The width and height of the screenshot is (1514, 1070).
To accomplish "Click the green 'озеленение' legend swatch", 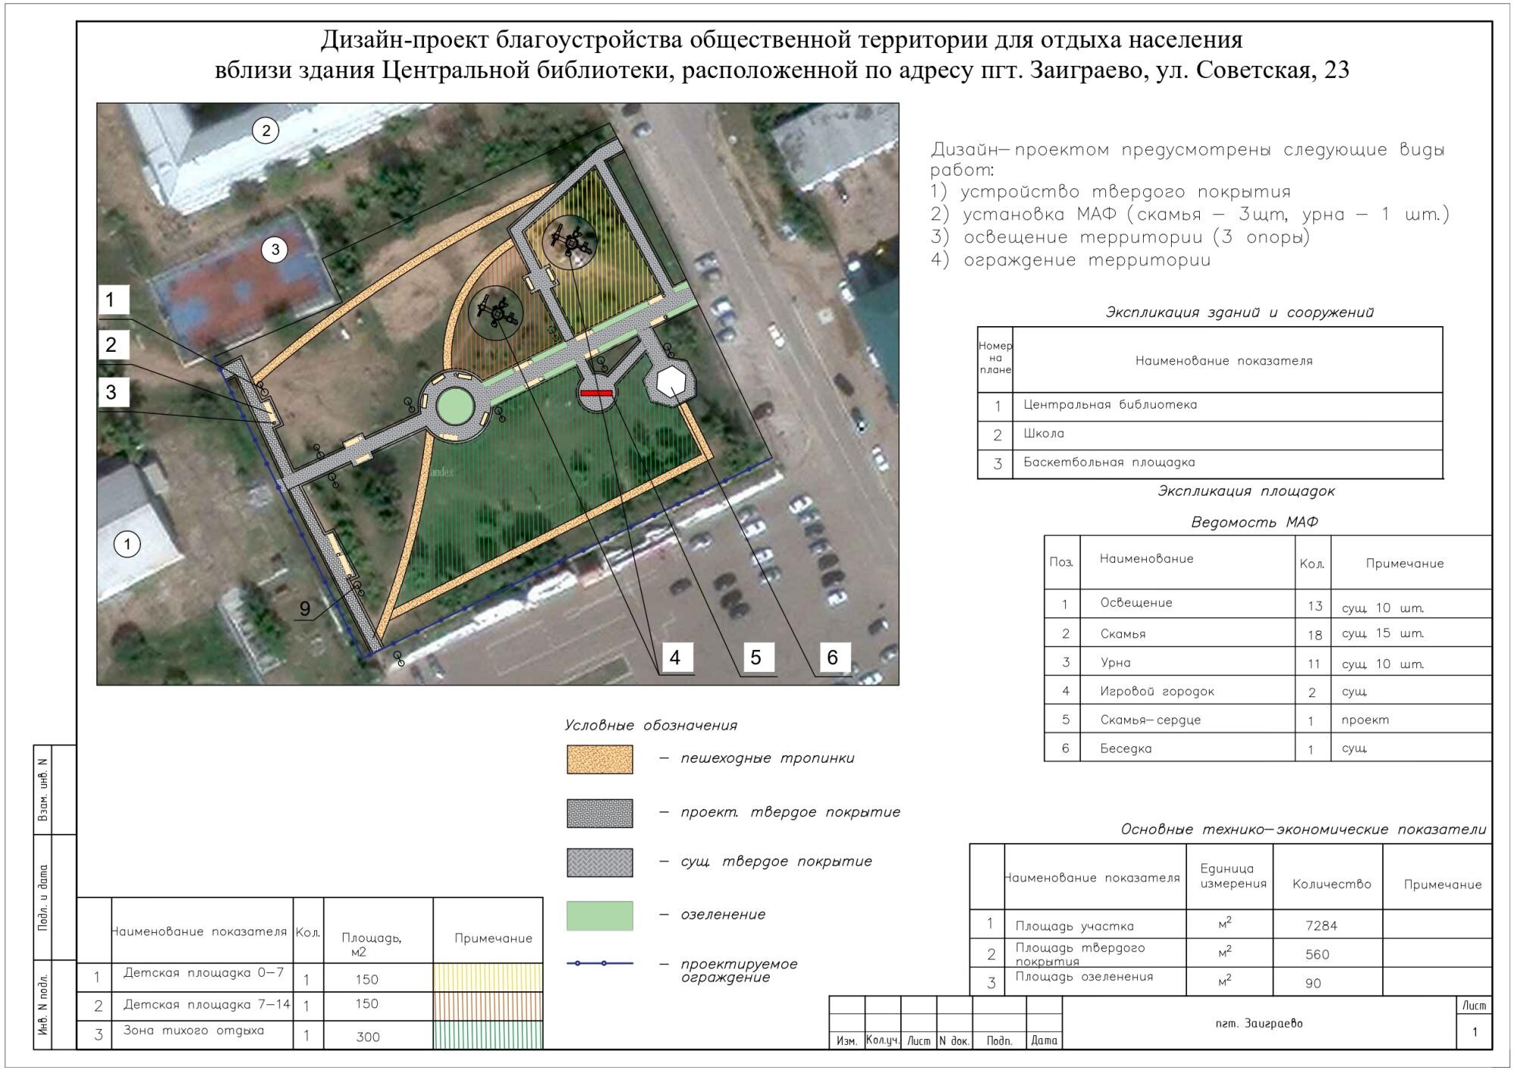I will tap(600, 916).
